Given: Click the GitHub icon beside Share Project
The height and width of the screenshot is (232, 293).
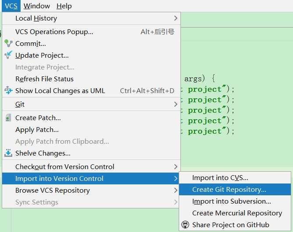Looking at the screenshot, I should point(185,225).
